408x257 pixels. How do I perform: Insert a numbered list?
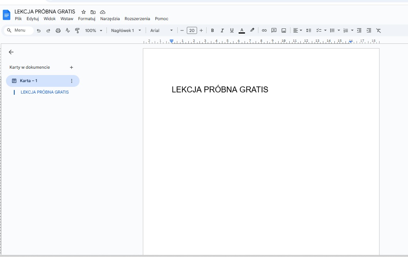pos(345,30)
